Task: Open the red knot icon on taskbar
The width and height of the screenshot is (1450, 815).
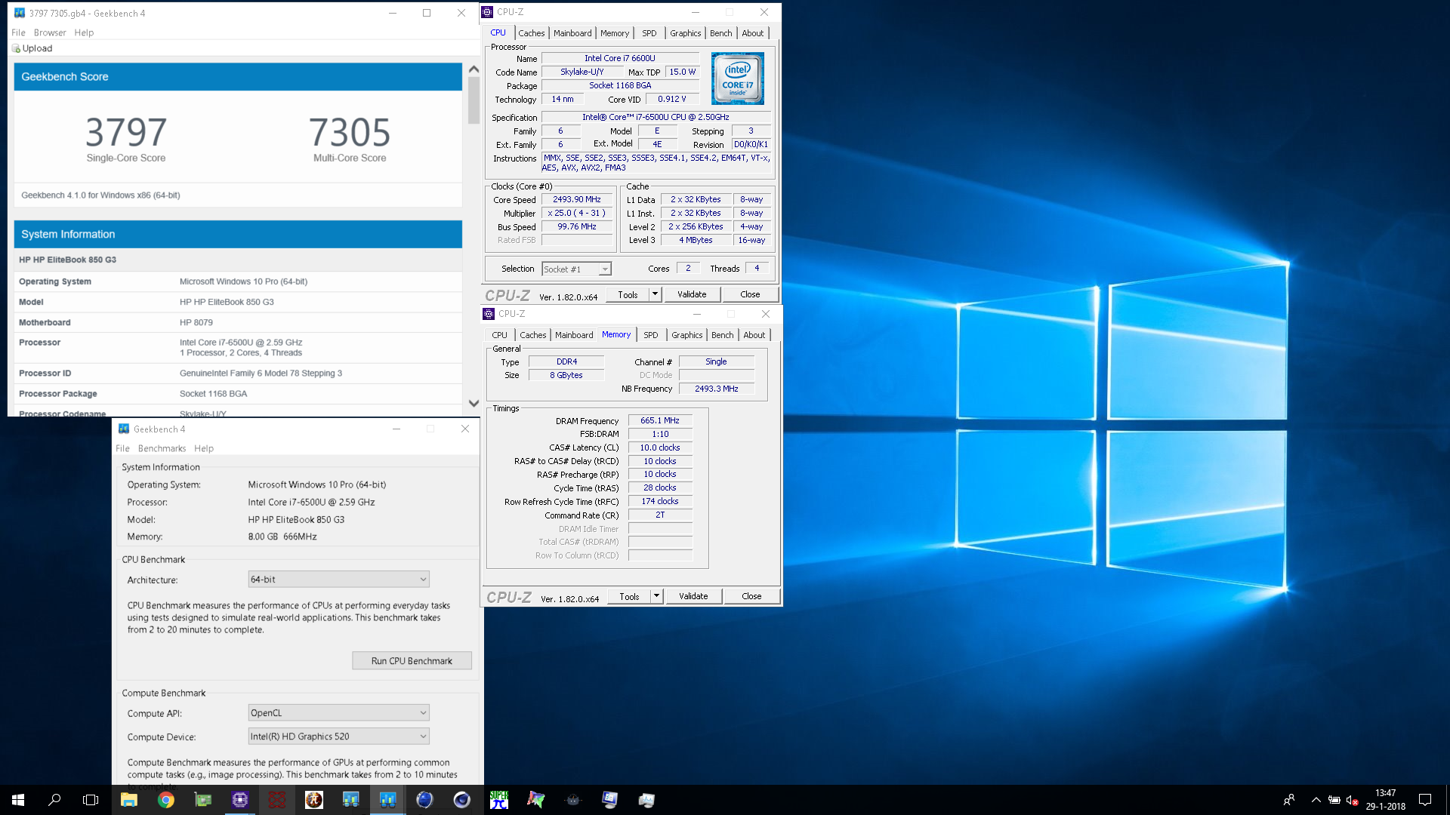Action: coord(277,800)
